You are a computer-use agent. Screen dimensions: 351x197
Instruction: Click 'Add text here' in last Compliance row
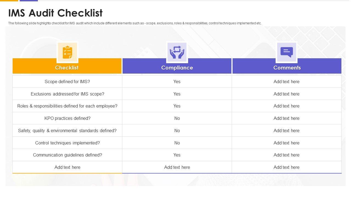click(177, 167)
